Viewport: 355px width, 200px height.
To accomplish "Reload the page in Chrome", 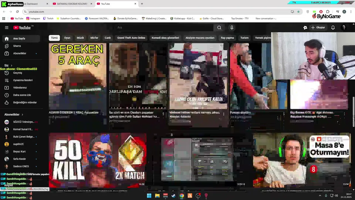I will click(x=17, y=12).
